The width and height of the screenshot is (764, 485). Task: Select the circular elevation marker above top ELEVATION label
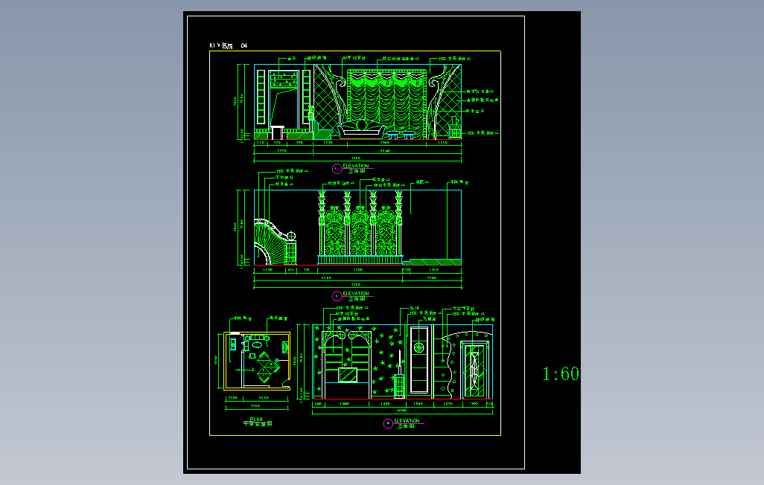(x=336, y=168)
